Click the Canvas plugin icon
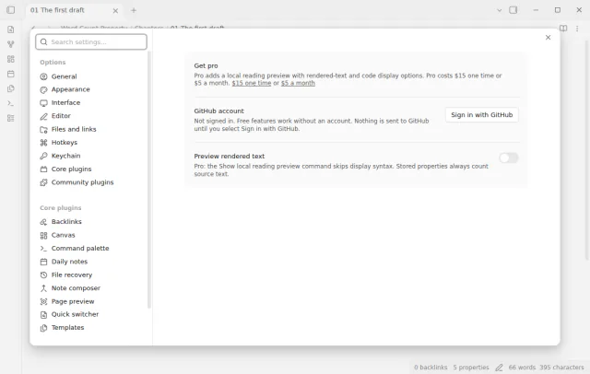The image size is (590, 374). (43, 235)
